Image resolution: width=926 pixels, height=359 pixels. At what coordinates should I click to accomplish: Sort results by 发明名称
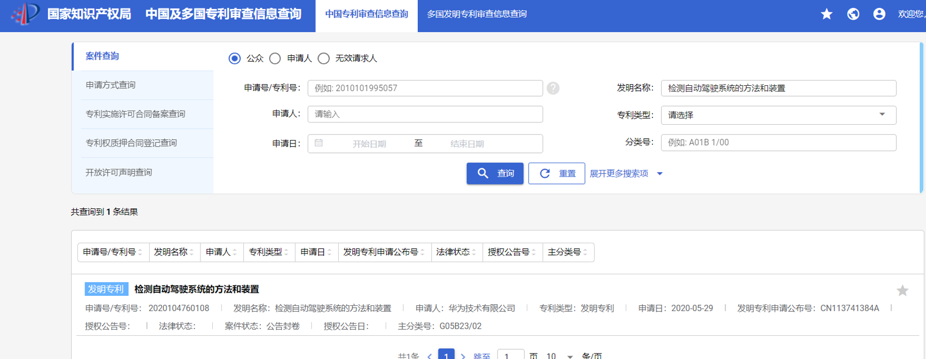tap(174, 252)
